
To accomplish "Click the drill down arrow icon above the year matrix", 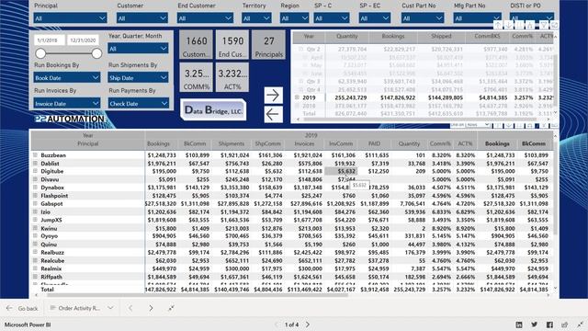I will point(508,25).
